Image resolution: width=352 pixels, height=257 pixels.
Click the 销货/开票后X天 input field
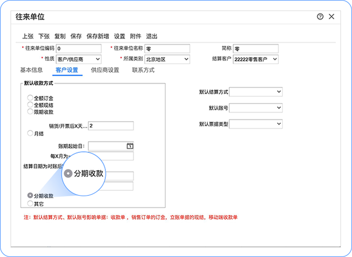(111, 126)
